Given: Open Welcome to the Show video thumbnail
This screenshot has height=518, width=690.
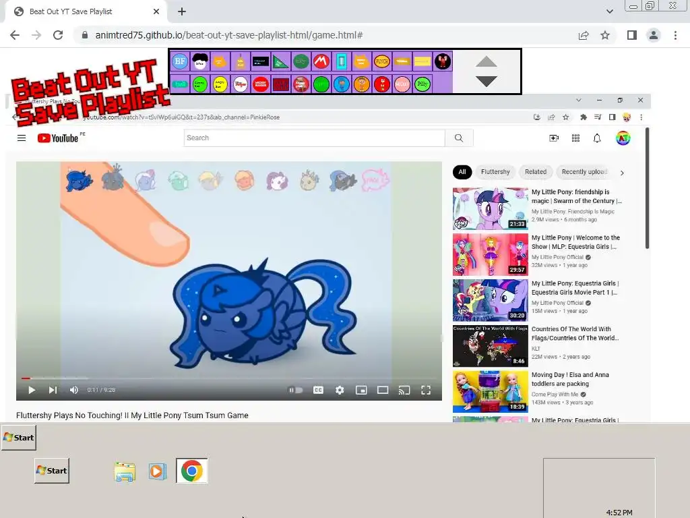Looking at the screenshot, I should point(491,254).
